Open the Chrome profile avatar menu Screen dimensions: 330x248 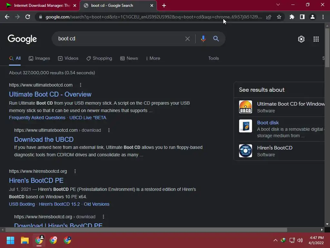(313, 17)
